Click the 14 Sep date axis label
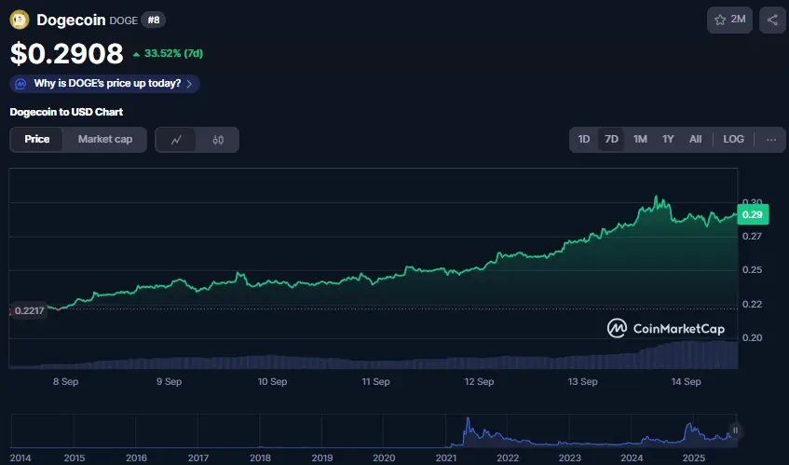789x465 pixels. tap(686, 381)
